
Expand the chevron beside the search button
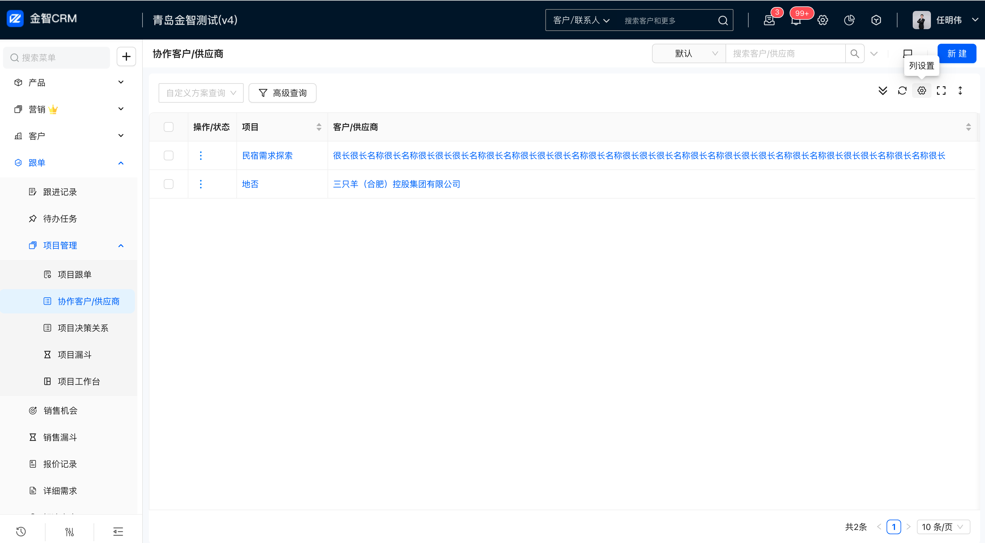point(874,53)
